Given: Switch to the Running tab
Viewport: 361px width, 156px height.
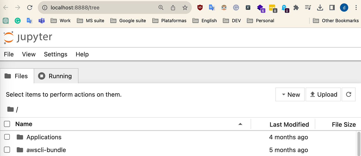Looking at the screenshot, I should pyautogui.click(x=56, y=76).
